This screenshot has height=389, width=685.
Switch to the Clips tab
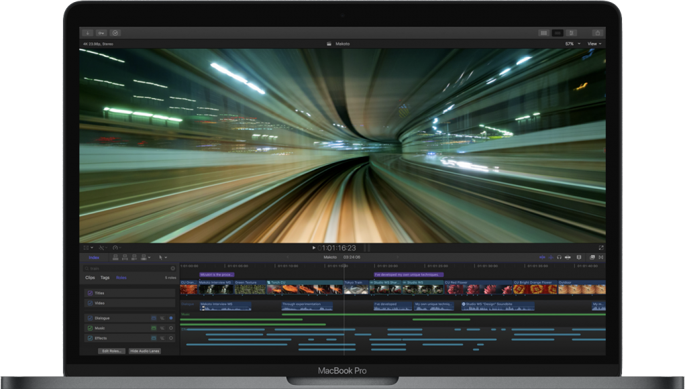pos(90,278)
